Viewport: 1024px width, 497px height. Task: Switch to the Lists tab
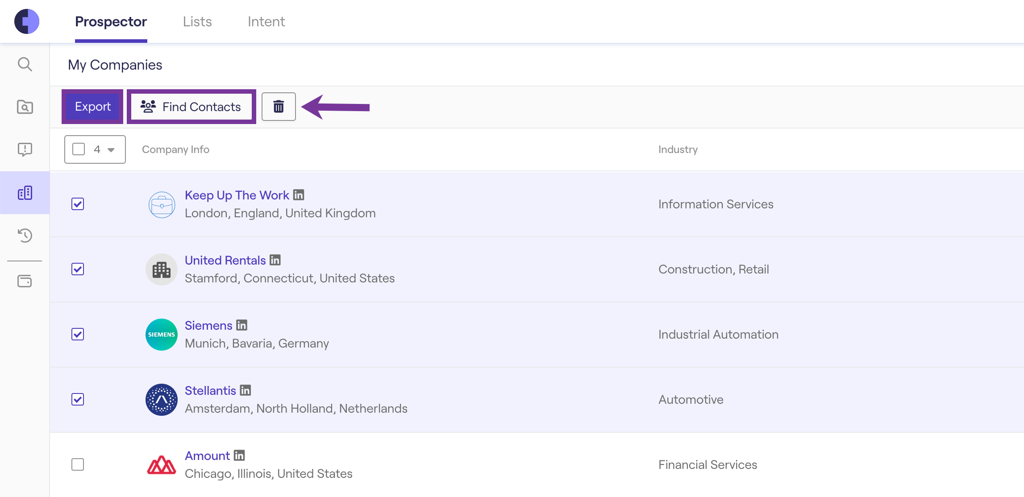tap(197, 21)
